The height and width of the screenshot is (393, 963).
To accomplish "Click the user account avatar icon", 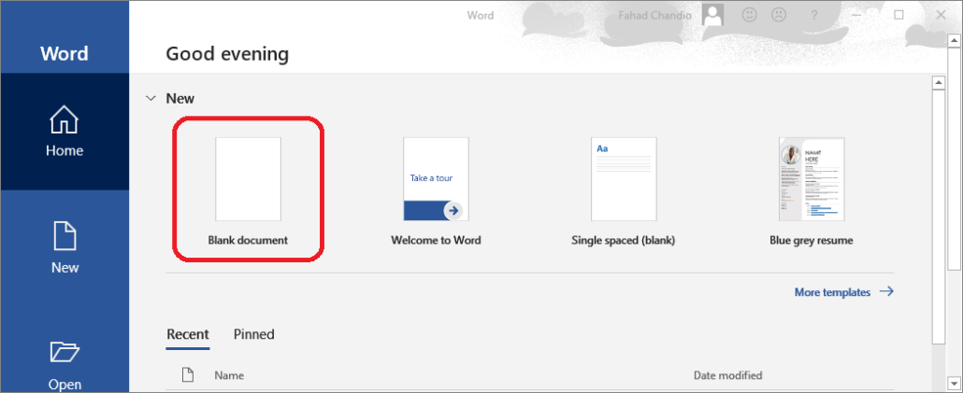I will [712, 15].
